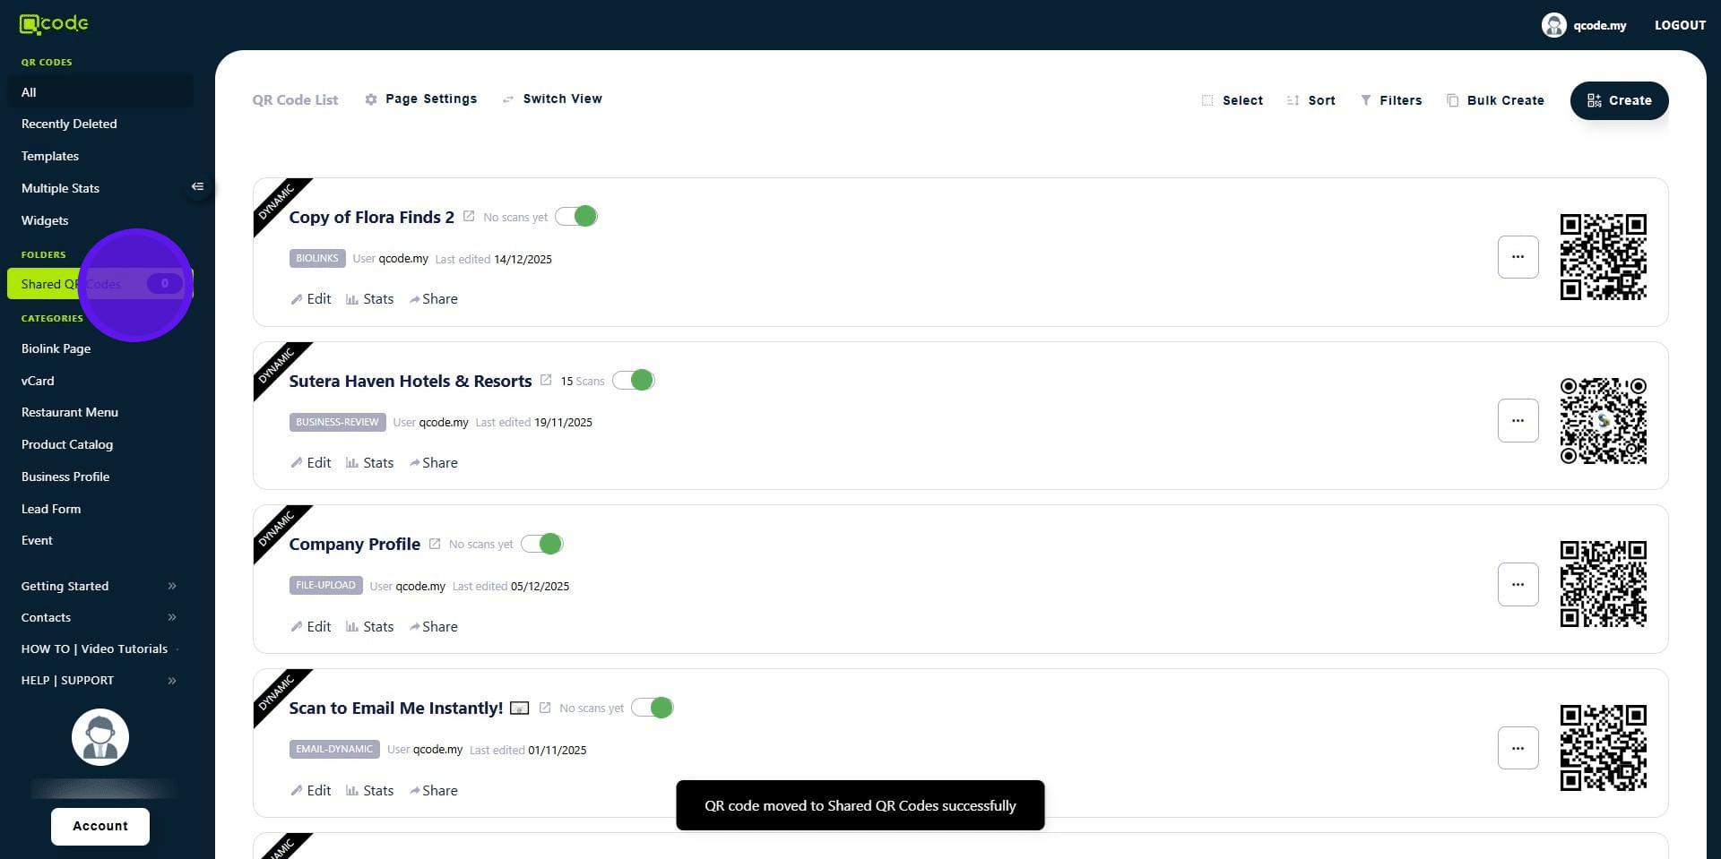
Task: Toggle Sutera Haven Hotels & Resorts active switch
Action: [x=634, y=381]
